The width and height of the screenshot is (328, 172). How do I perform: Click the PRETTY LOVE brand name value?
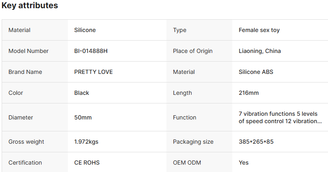pos(93,72)
